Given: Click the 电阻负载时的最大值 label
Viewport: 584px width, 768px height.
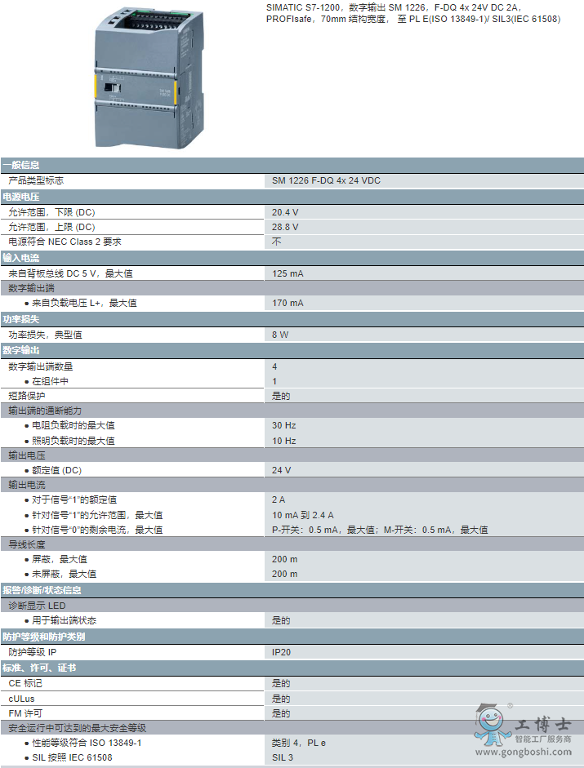Looking at the screenshot, I should click(x=73, y=425).
